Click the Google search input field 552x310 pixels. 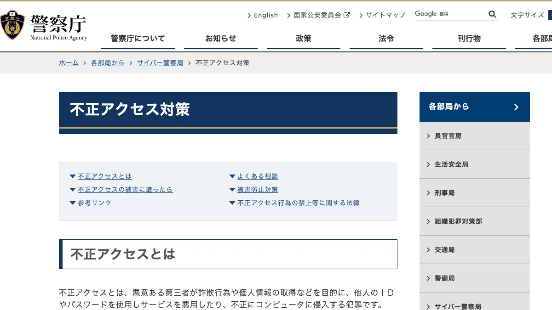click(451, 14)
